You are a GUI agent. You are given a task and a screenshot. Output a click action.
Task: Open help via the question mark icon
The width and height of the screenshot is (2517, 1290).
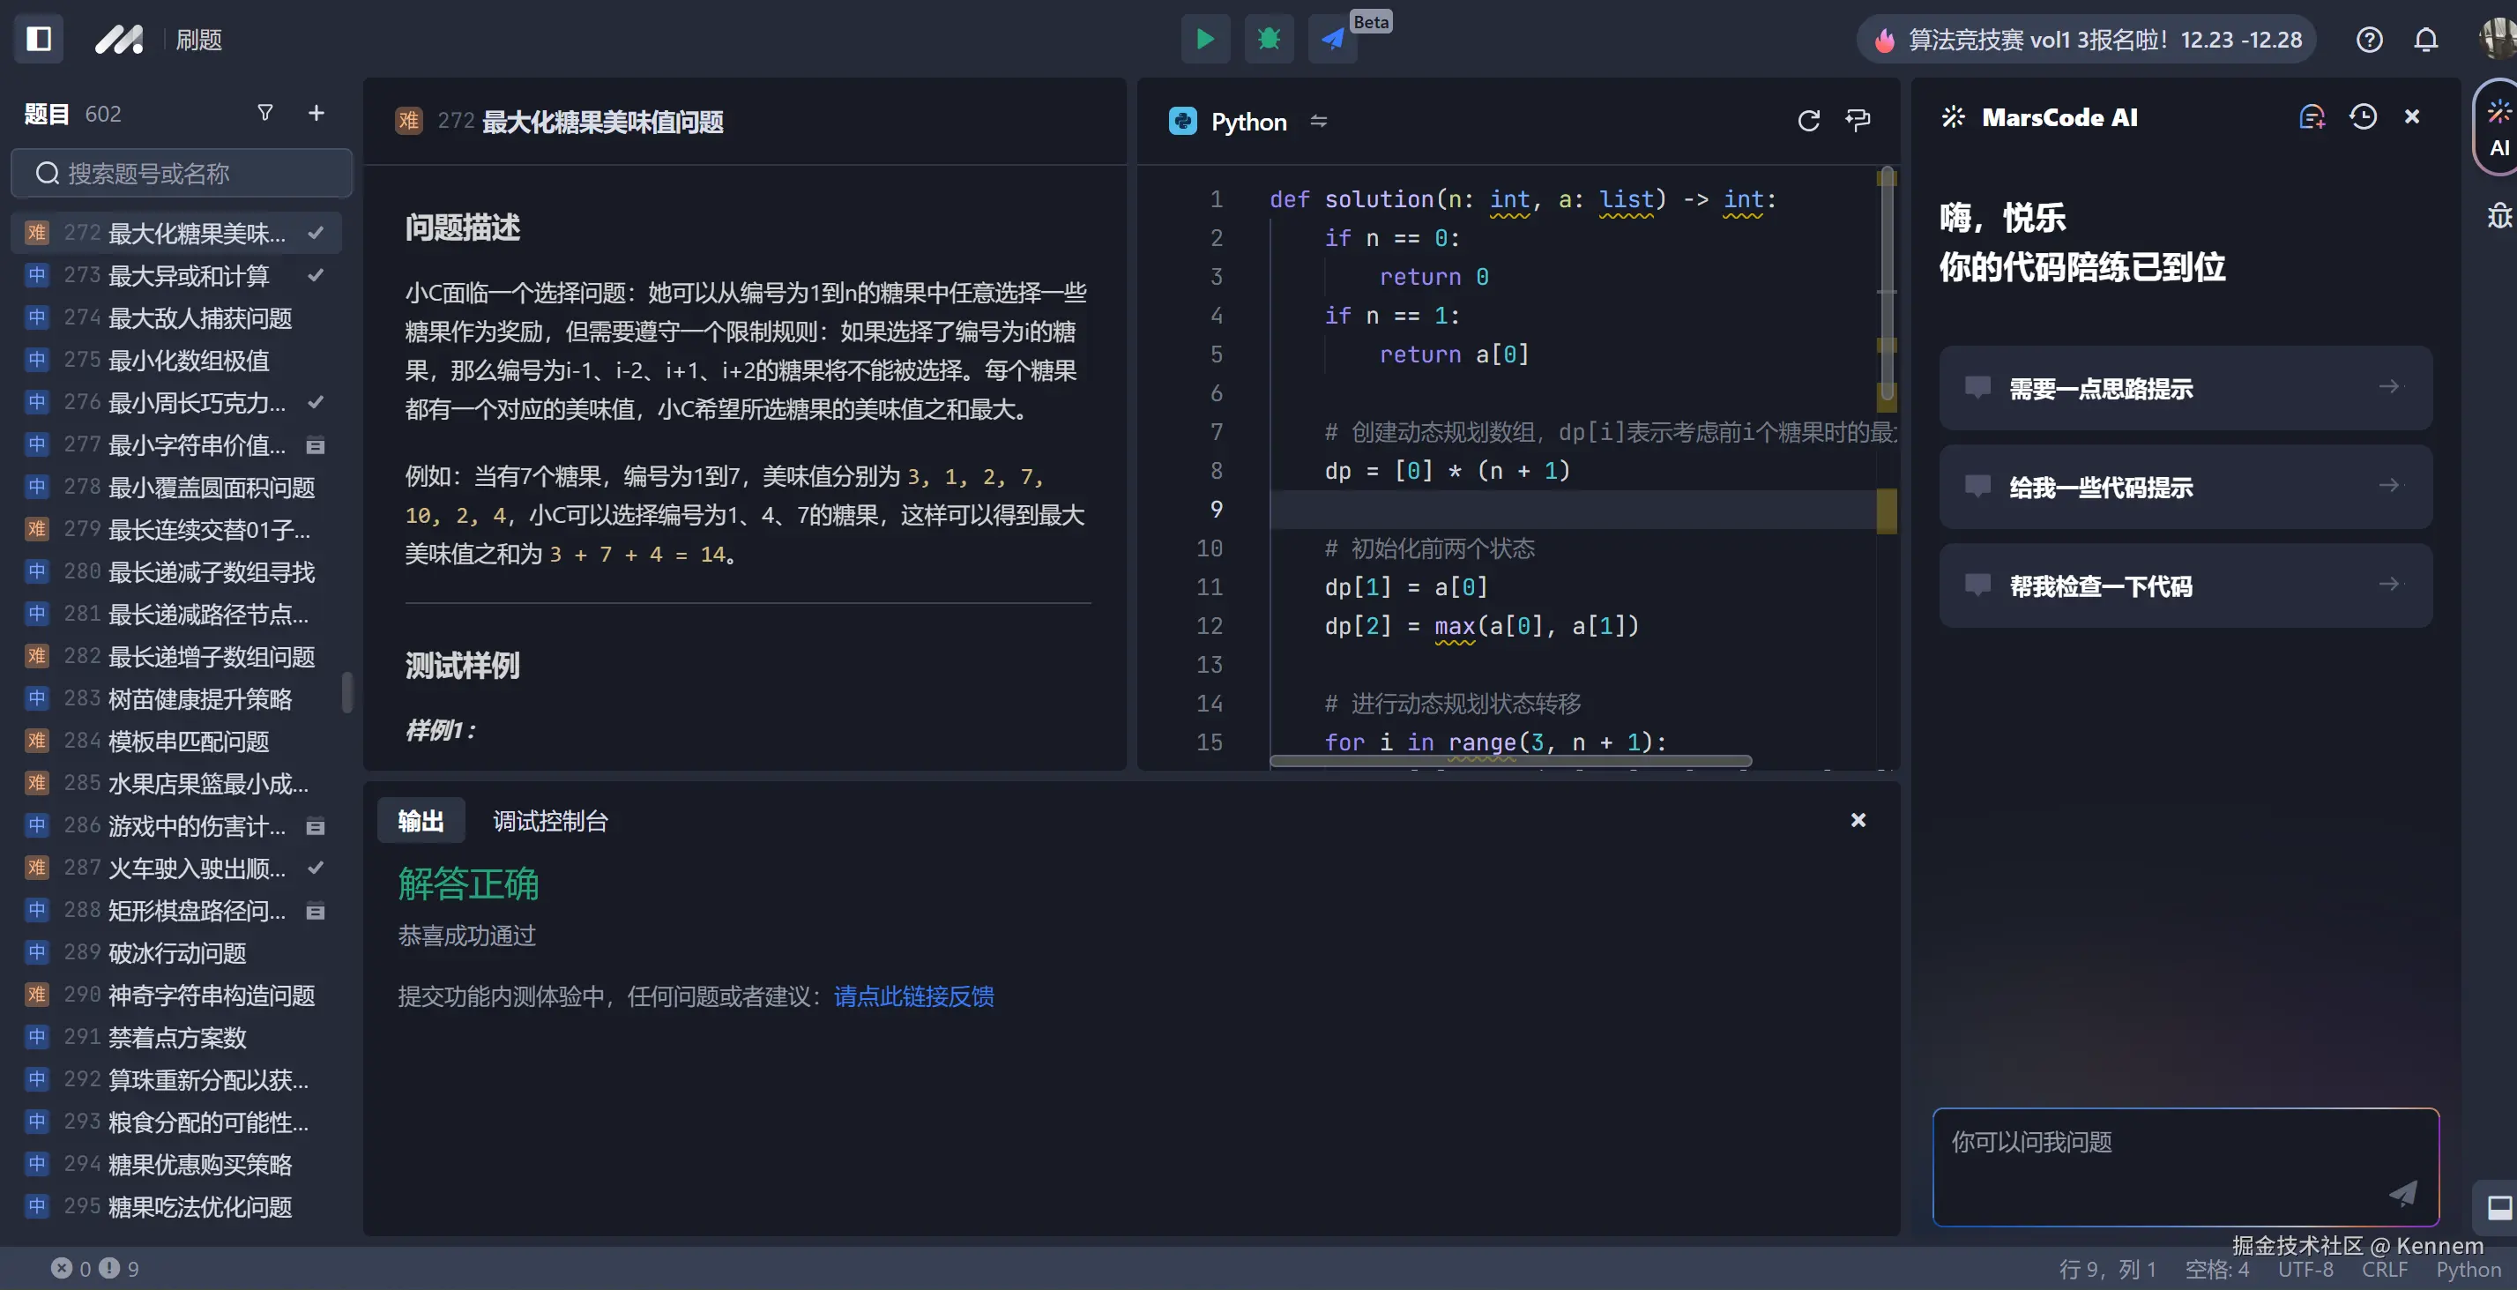[x=2369, y=39]
